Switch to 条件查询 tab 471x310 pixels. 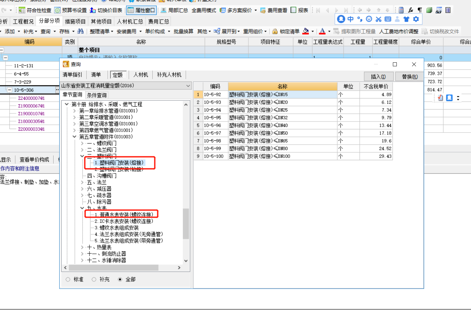(97, 95)
